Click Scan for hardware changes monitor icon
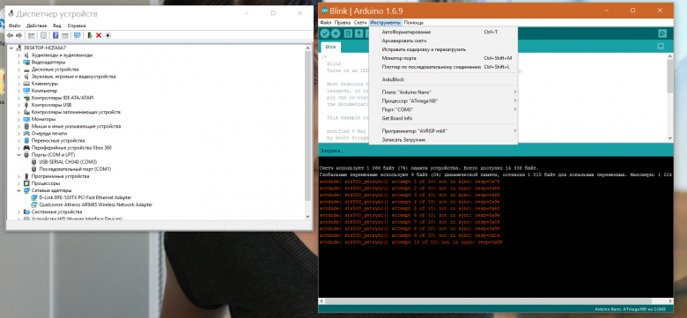 (x=78, y=35)
